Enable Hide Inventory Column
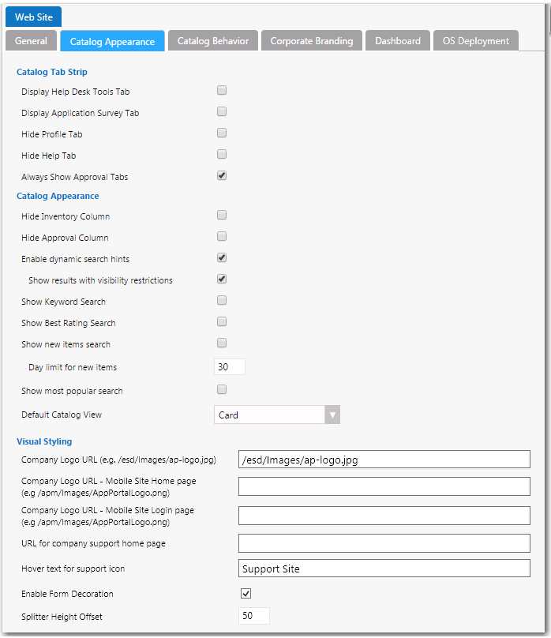 point(221,214)
